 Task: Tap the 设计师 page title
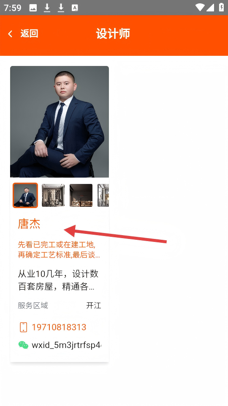pyautogui.click(x=113, y=34)
